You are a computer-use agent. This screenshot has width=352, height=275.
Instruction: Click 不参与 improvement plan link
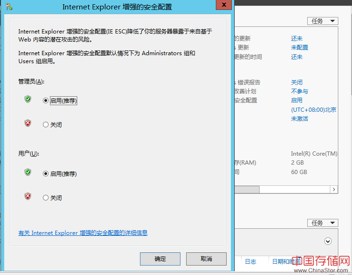click(x=300, y=92)
